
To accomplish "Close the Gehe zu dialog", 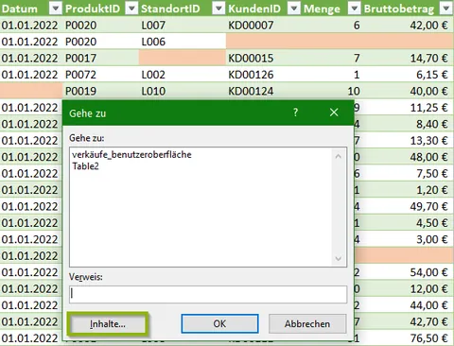I will [x=334, y=112].
